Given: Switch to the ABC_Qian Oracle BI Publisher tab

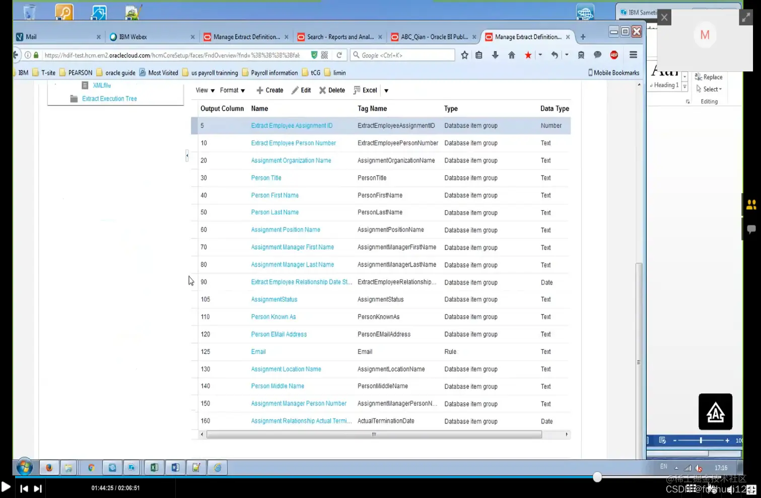Looking at the screenshot, I should tap(434, 37).
